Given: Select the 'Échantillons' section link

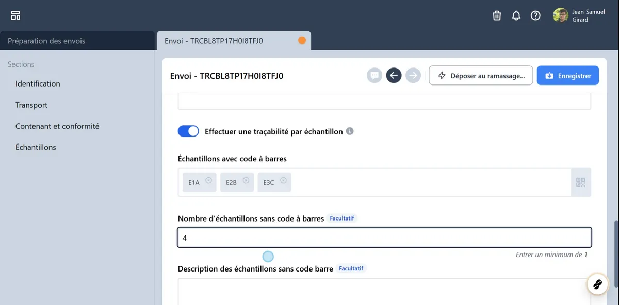Looking at the screenshot, I should click(x=36, y=147).
